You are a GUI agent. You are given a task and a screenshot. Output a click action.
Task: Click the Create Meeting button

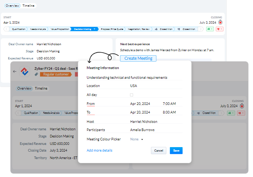[138, 58]
